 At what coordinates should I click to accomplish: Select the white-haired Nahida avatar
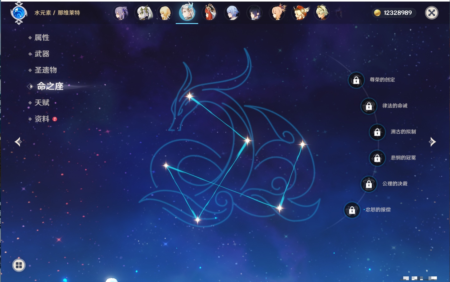(143, 13)
